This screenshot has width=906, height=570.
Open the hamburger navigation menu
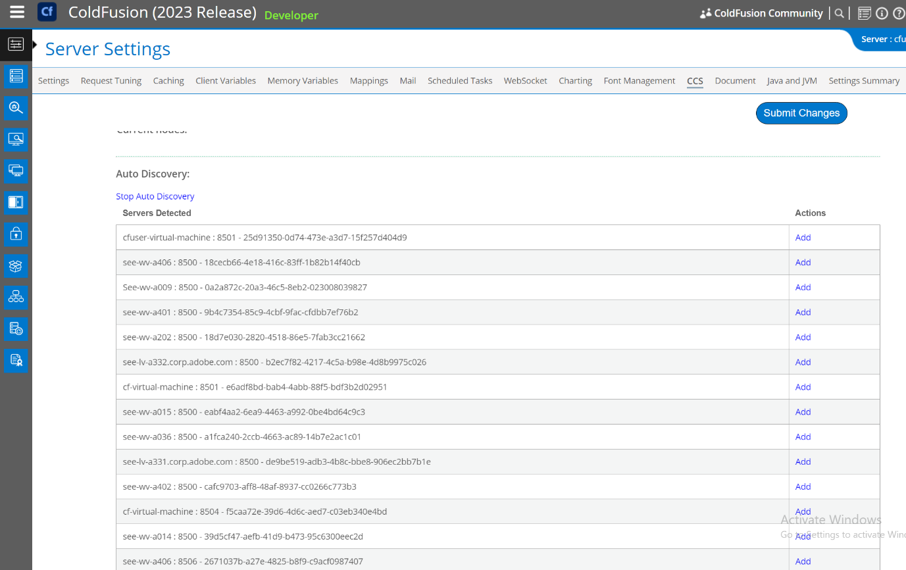click(x=16, y=11)
